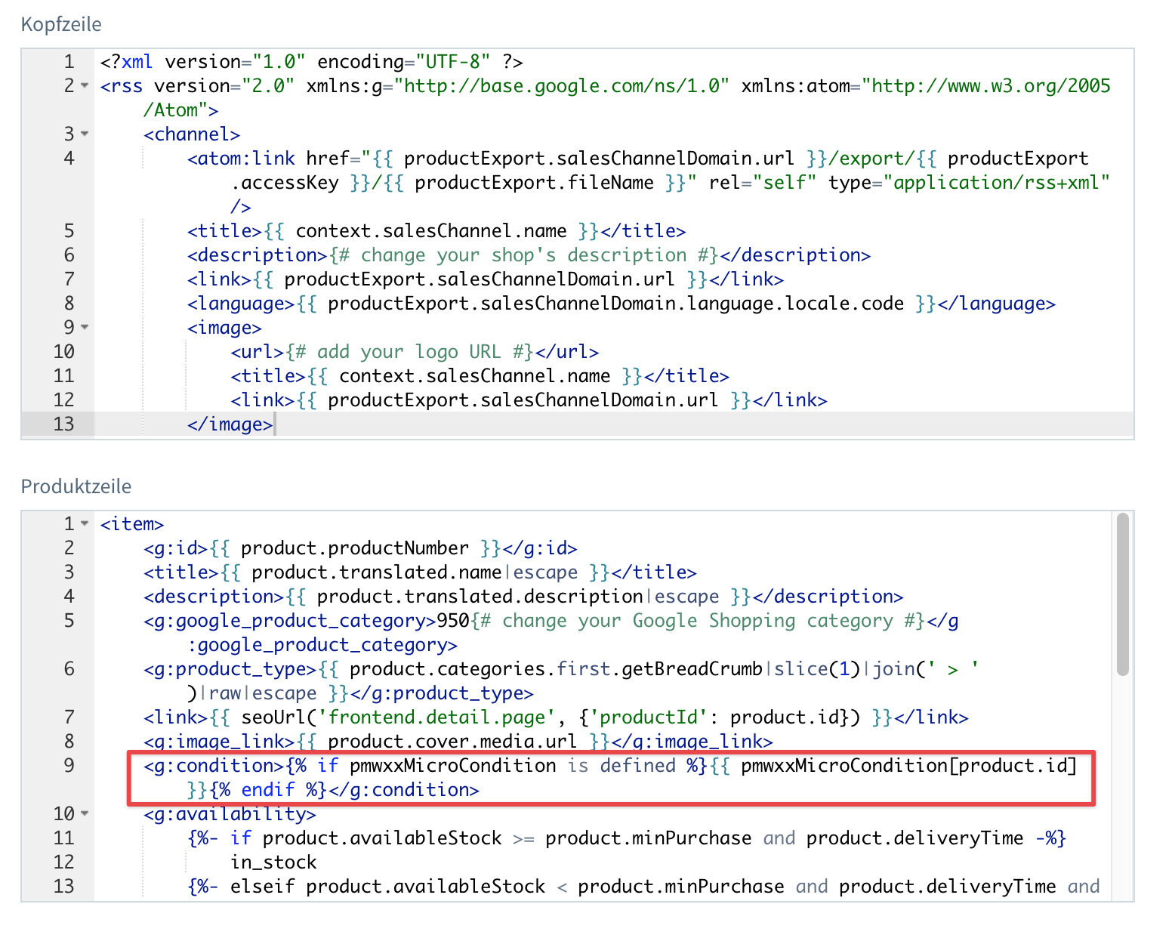The height and width of the screenshot is (938, 1172).
Task: Click the language locale code line
Action: (x=621, y=304)
